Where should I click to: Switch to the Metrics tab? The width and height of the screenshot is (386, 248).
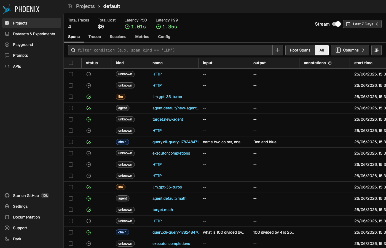coord(142,37)
